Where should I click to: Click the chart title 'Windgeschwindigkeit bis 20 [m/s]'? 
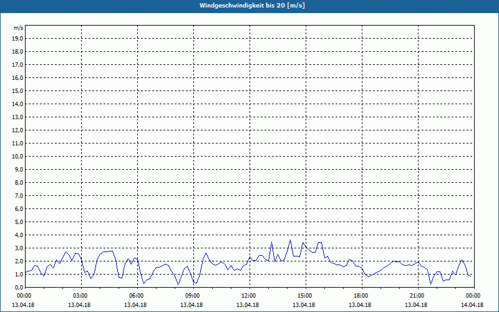coord(252,6)
